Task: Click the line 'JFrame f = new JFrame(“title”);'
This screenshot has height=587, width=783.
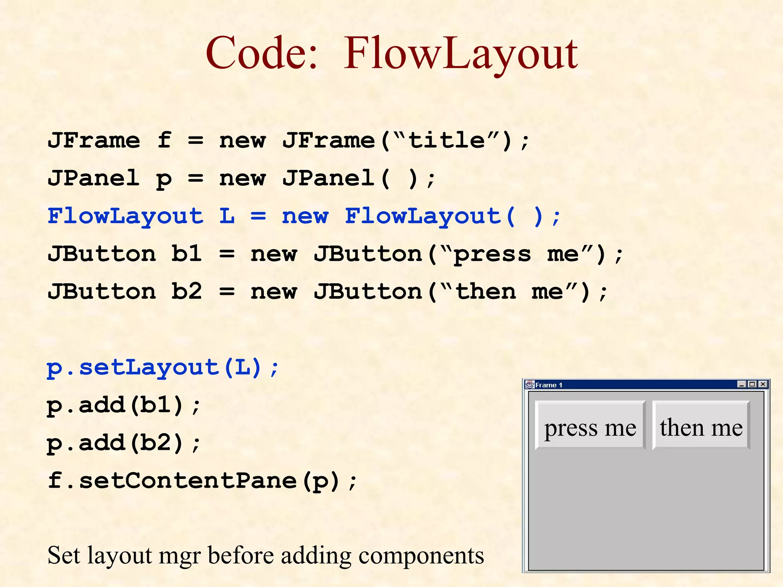Action: [x=289, y=141]
